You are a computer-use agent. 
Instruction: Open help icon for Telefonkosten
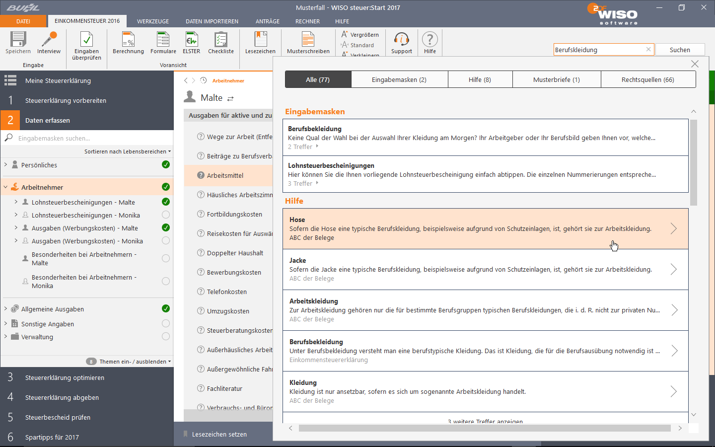pos(201,292)
